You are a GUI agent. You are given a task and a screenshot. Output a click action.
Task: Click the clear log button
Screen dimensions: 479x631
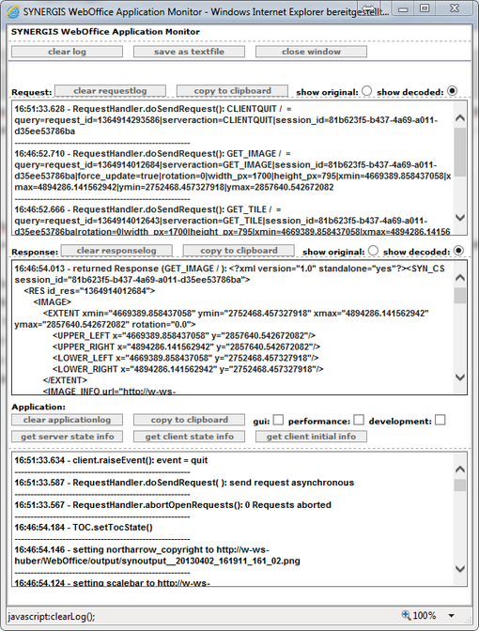click(67, 52)
